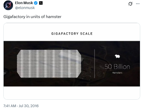Click the word hamster in tweet text
This screenshot has width=142, height=111.
54,17
